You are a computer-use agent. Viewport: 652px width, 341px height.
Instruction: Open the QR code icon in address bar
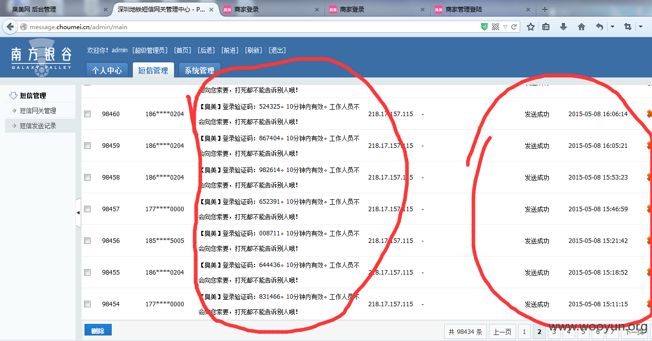click(x=496, y=27)
